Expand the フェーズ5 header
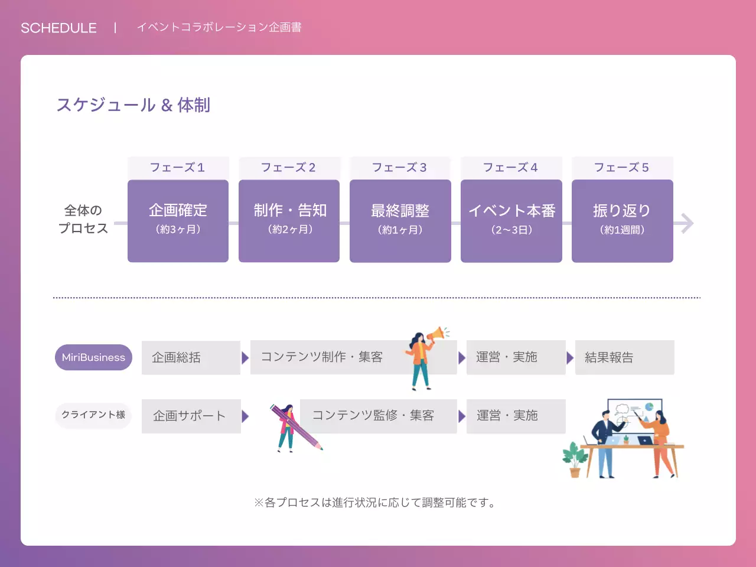This screenshot has width=756, height=567. point(623,167)
